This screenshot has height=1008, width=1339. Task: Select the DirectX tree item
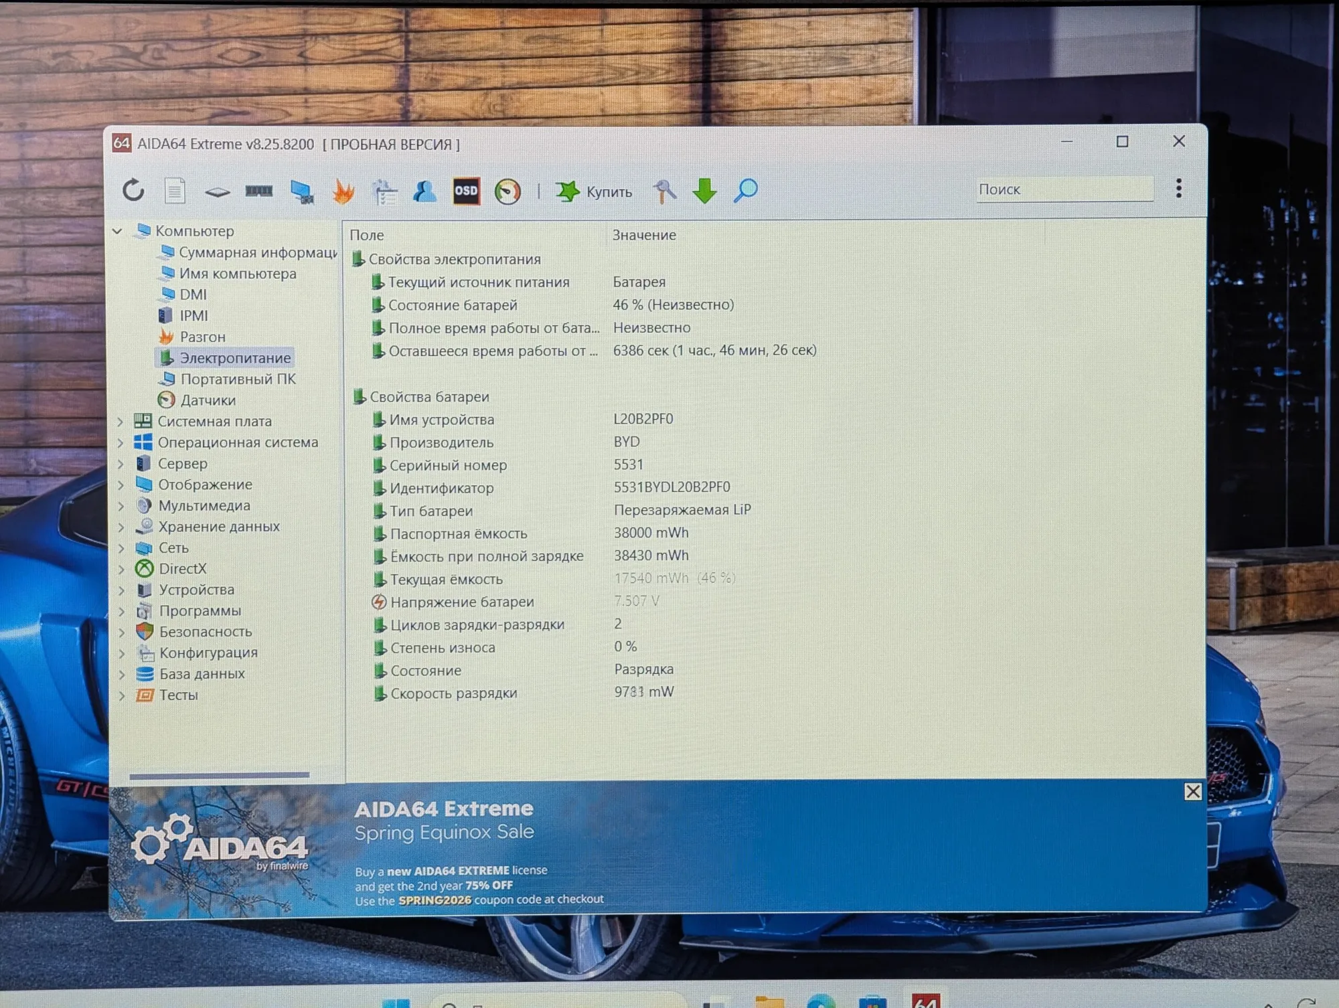(x=171, y=569)
